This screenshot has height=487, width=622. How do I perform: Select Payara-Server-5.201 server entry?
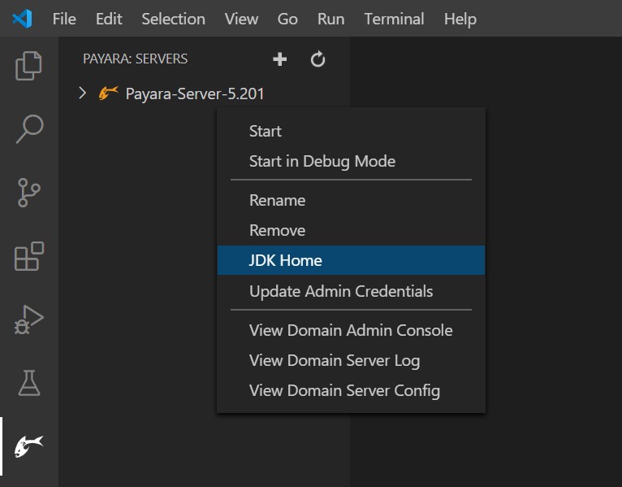(x=194, y=93)
